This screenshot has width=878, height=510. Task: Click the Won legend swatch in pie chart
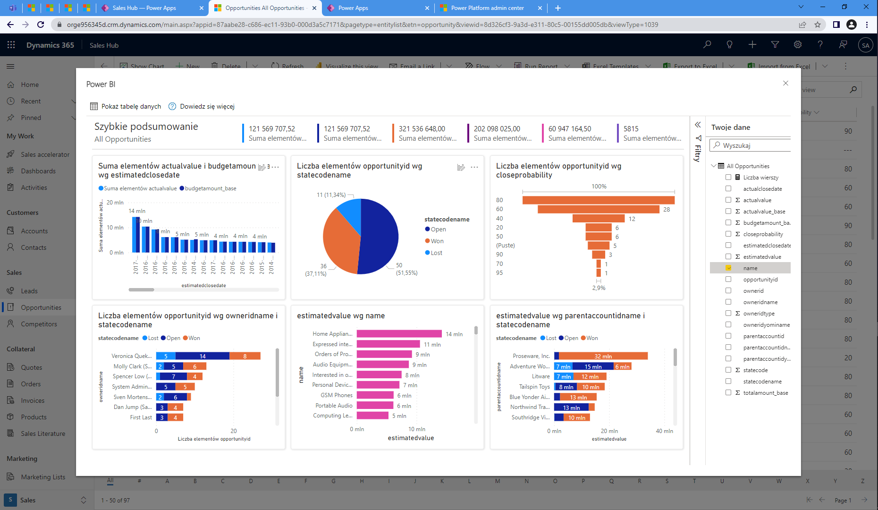tap(427, 241)
